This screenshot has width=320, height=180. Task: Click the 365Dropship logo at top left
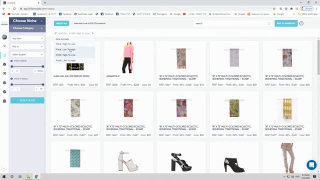4,23
